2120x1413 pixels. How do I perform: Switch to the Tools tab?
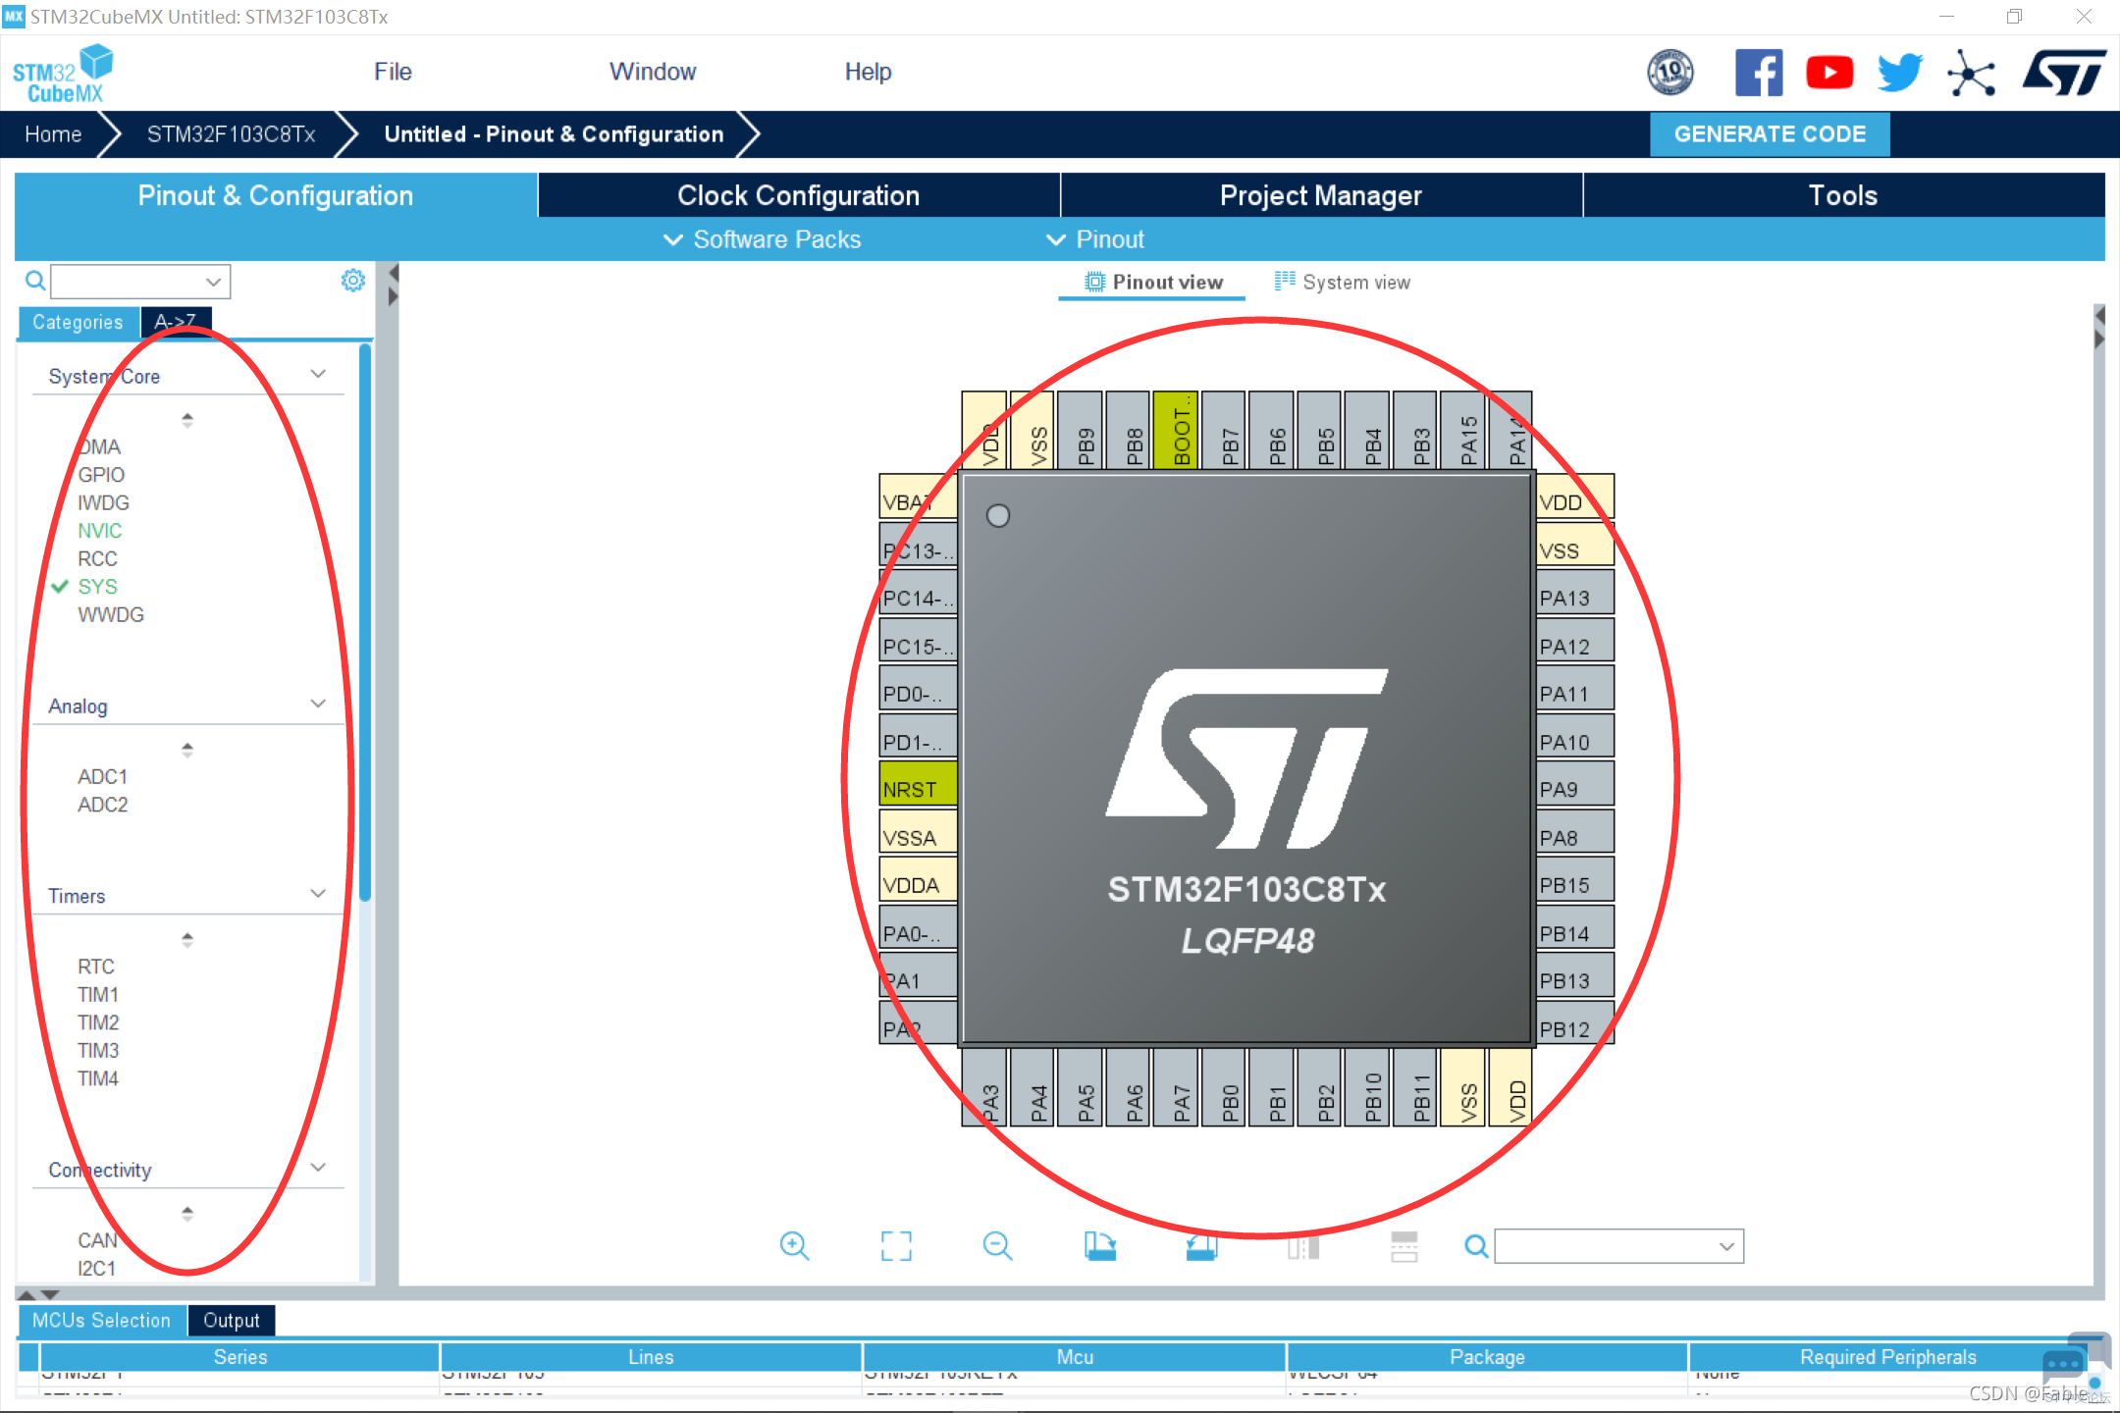(1843, 195)
